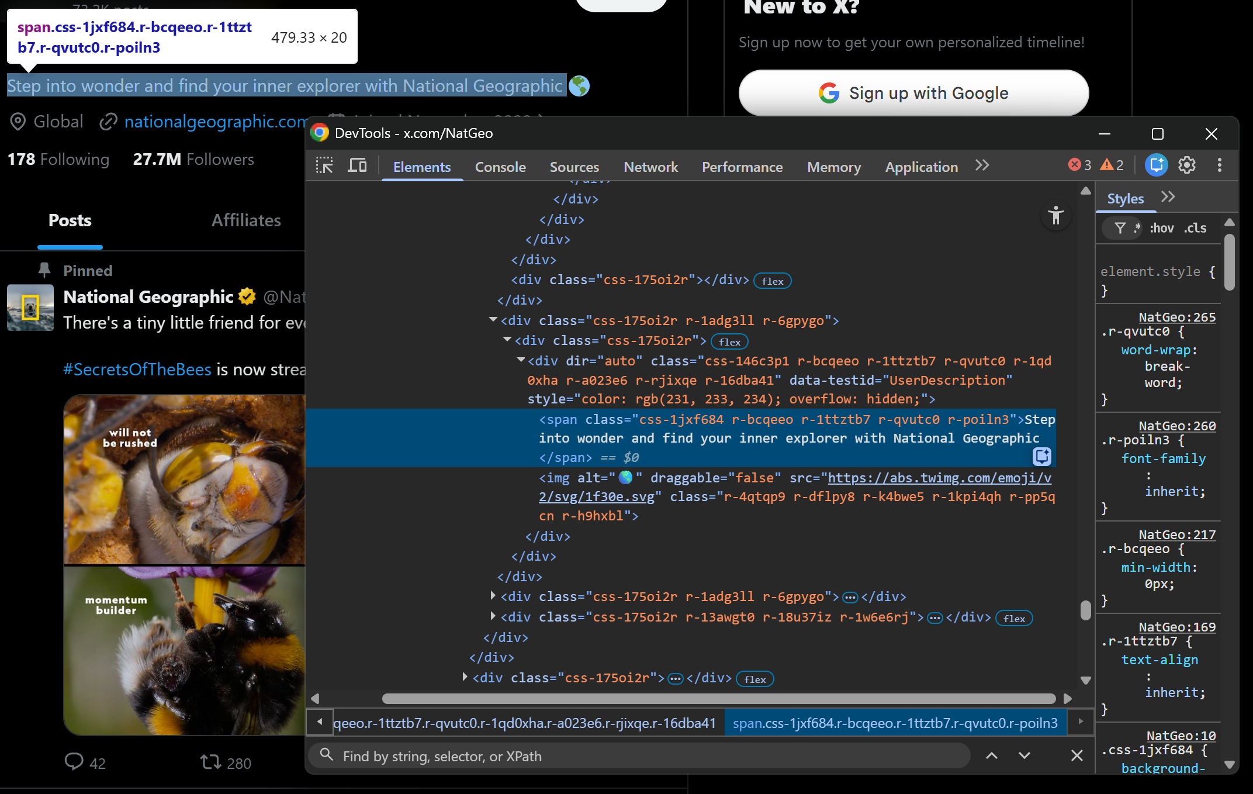The image size is (1253, 794).
Task: Toggle the .cls class editor
Action: point(1195,228)
